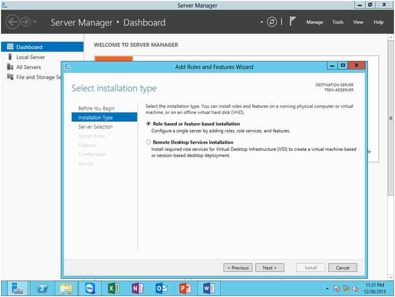Open the navigation history dropdown arrow
Viewport: 395px width, 297px height.
pyautogui.click(x=35, y=22)
